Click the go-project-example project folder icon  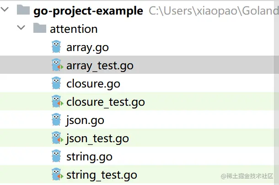(23, 10)
